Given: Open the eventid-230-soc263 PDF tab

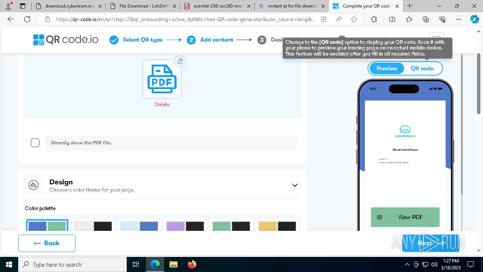Looking at the screenshot, I should tap(217, 6).
